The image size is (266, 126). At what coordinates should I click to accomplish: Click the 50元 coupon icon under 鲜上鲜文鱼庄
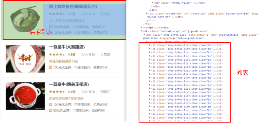click(x=51, y=27)
